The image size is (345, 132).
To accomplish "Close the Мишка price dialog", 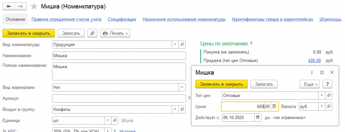I will pos(332,72).
